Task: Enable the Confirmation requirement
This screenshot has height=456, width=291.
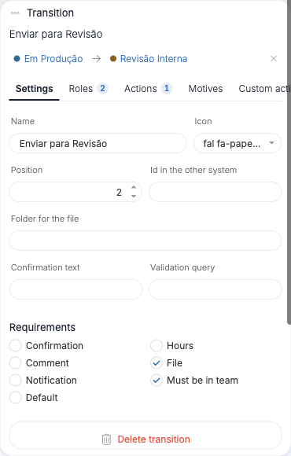Action: click(x=16, y=345)
